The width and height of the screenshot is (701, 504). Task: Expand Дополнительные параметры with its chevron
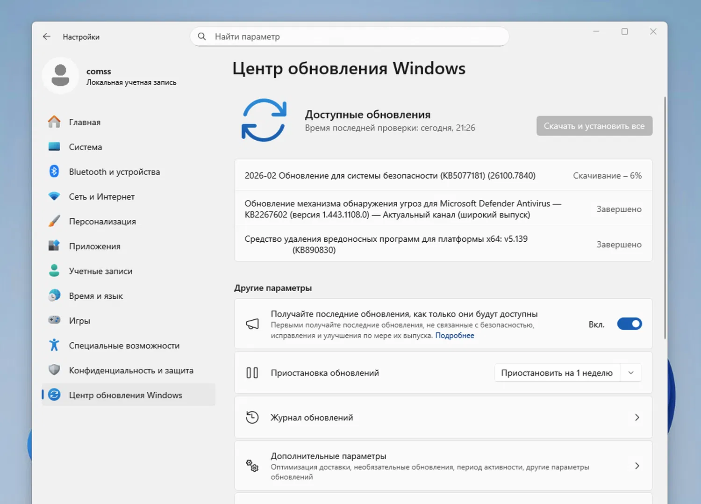pos(637,466)
